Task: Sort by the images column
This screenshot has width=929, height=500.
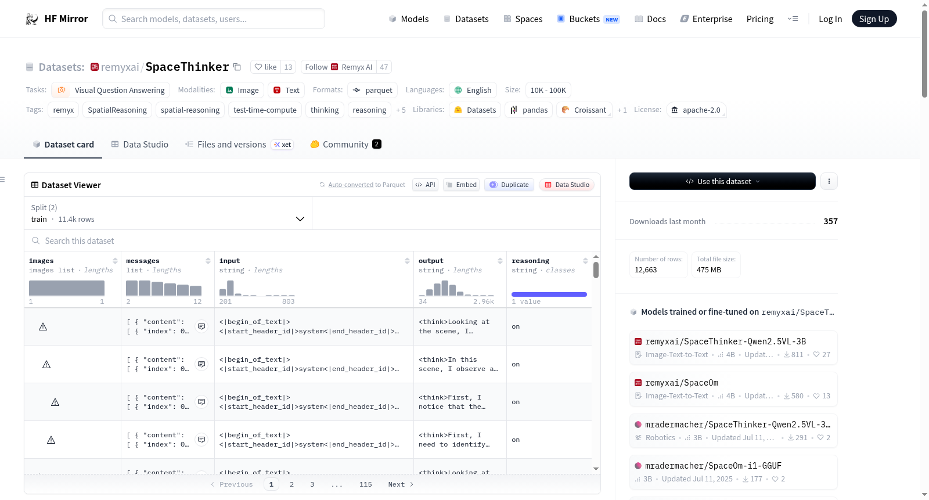Action: pyautogui.click(x=115, y=261)
